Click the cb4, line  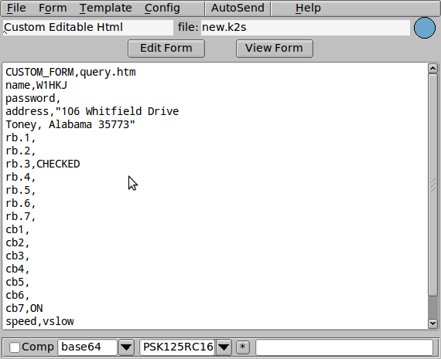pyautogui.click(x=18, y=269)
